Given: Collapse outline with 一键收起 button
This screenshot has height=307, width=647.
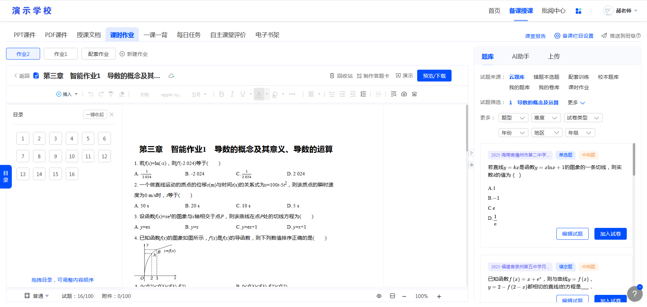Looking at the screenshot, I should coord(95,114).
